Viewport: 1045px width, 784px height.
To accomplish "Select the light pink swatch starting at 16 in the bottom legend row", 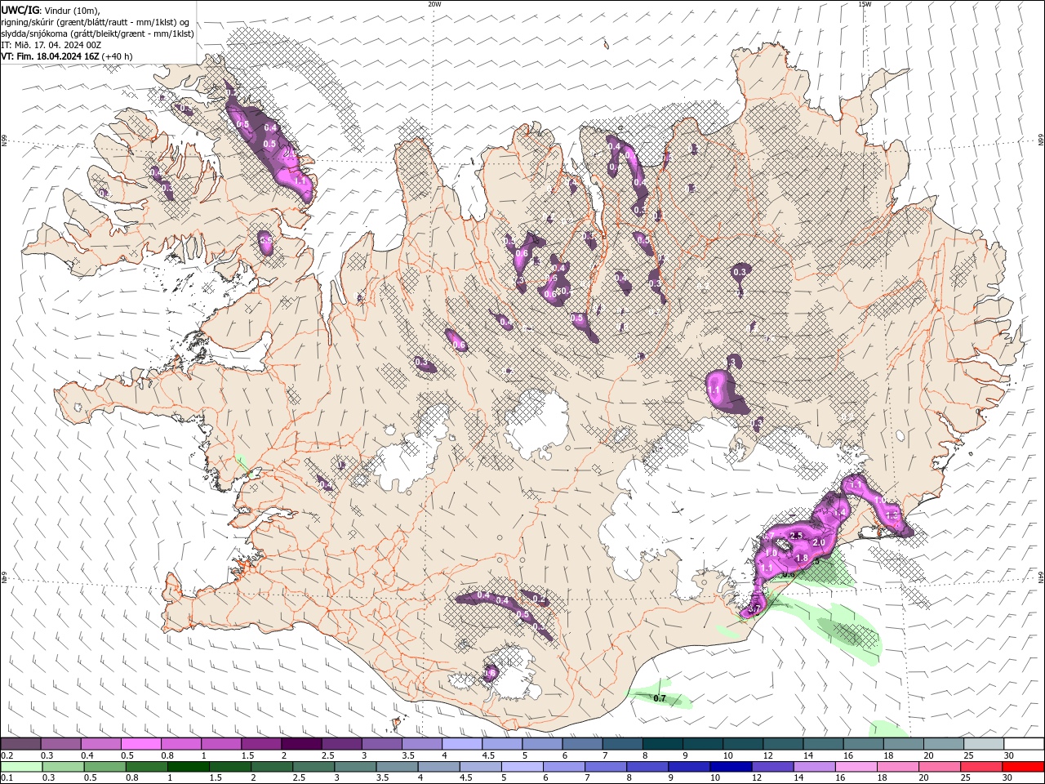I will tap(856, 767).
